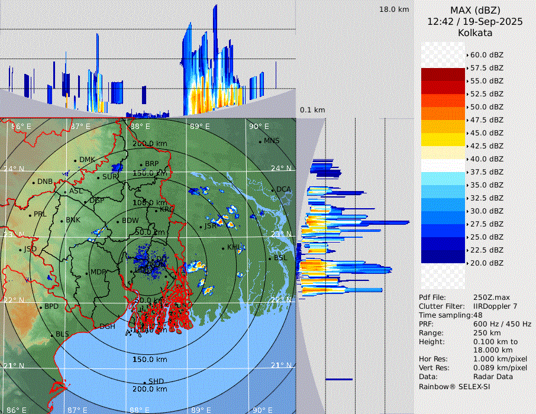This screenshot has width=536, height=414.
Task: Click the Clutter Filter IIRDoppler 7 value
Action: (x=495, y=306)
